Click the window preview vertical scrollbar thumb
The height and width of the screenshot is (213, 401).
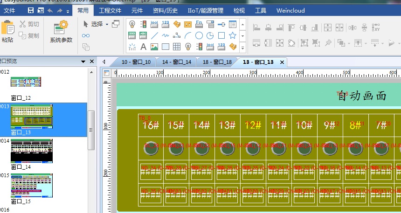(x=91, y=123)
